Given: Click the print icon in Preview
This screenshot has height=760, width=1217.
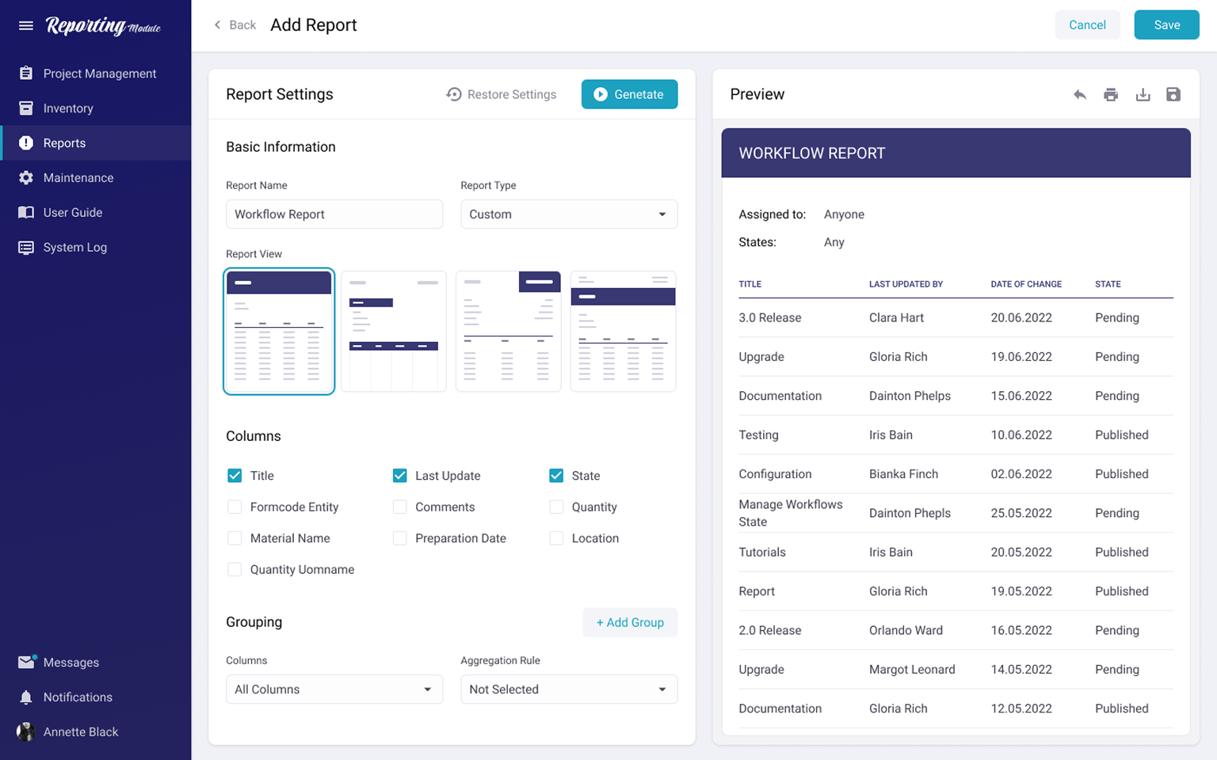Looking at the screenshot, I should [1111, 95].
